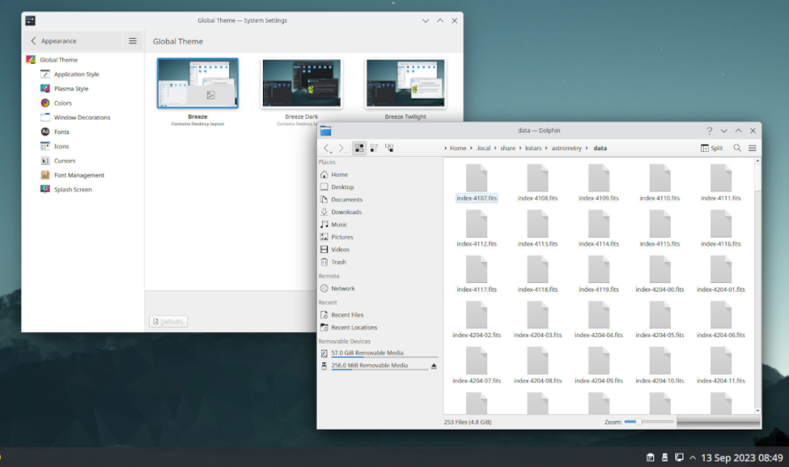Switch Dolphin to Icons view mode
This screenshot has width=789, height=467.
tap(359, 148)
